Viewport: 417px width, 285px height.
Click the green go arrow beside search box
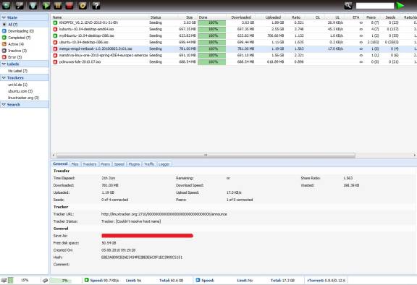tap(400, 5)
